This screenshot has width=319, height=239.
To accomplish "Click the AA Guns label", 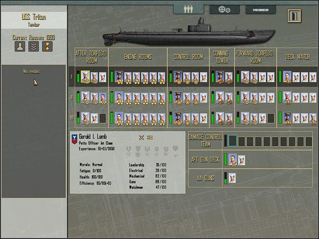I will (x=205, y=178).
